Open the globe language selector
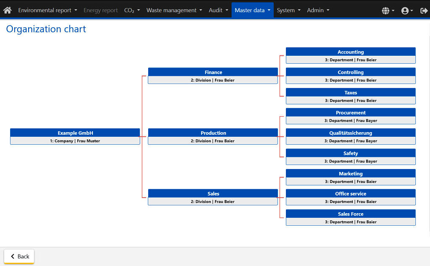Image resolution: width=430 pixels, height=266 pixels. 388,10
